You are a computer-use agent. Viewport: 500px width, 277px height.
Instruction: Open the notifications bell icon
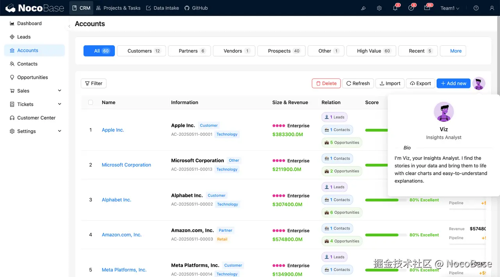395,8
